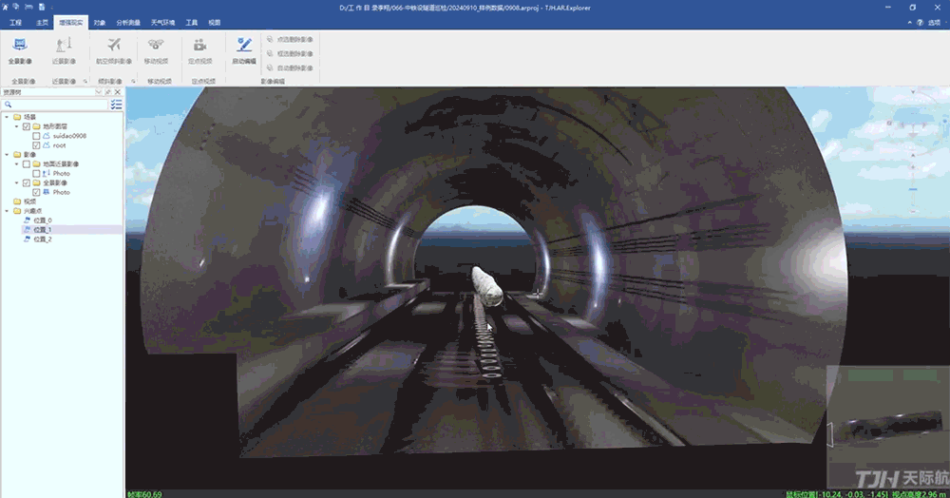Pin the resource tree panel
This screenshot has width=950, height=498.
click(x=110, y=92)
